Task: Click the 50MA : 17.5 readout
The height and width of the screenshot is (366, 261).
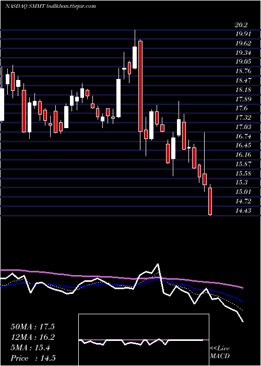Action: point(32,327)
